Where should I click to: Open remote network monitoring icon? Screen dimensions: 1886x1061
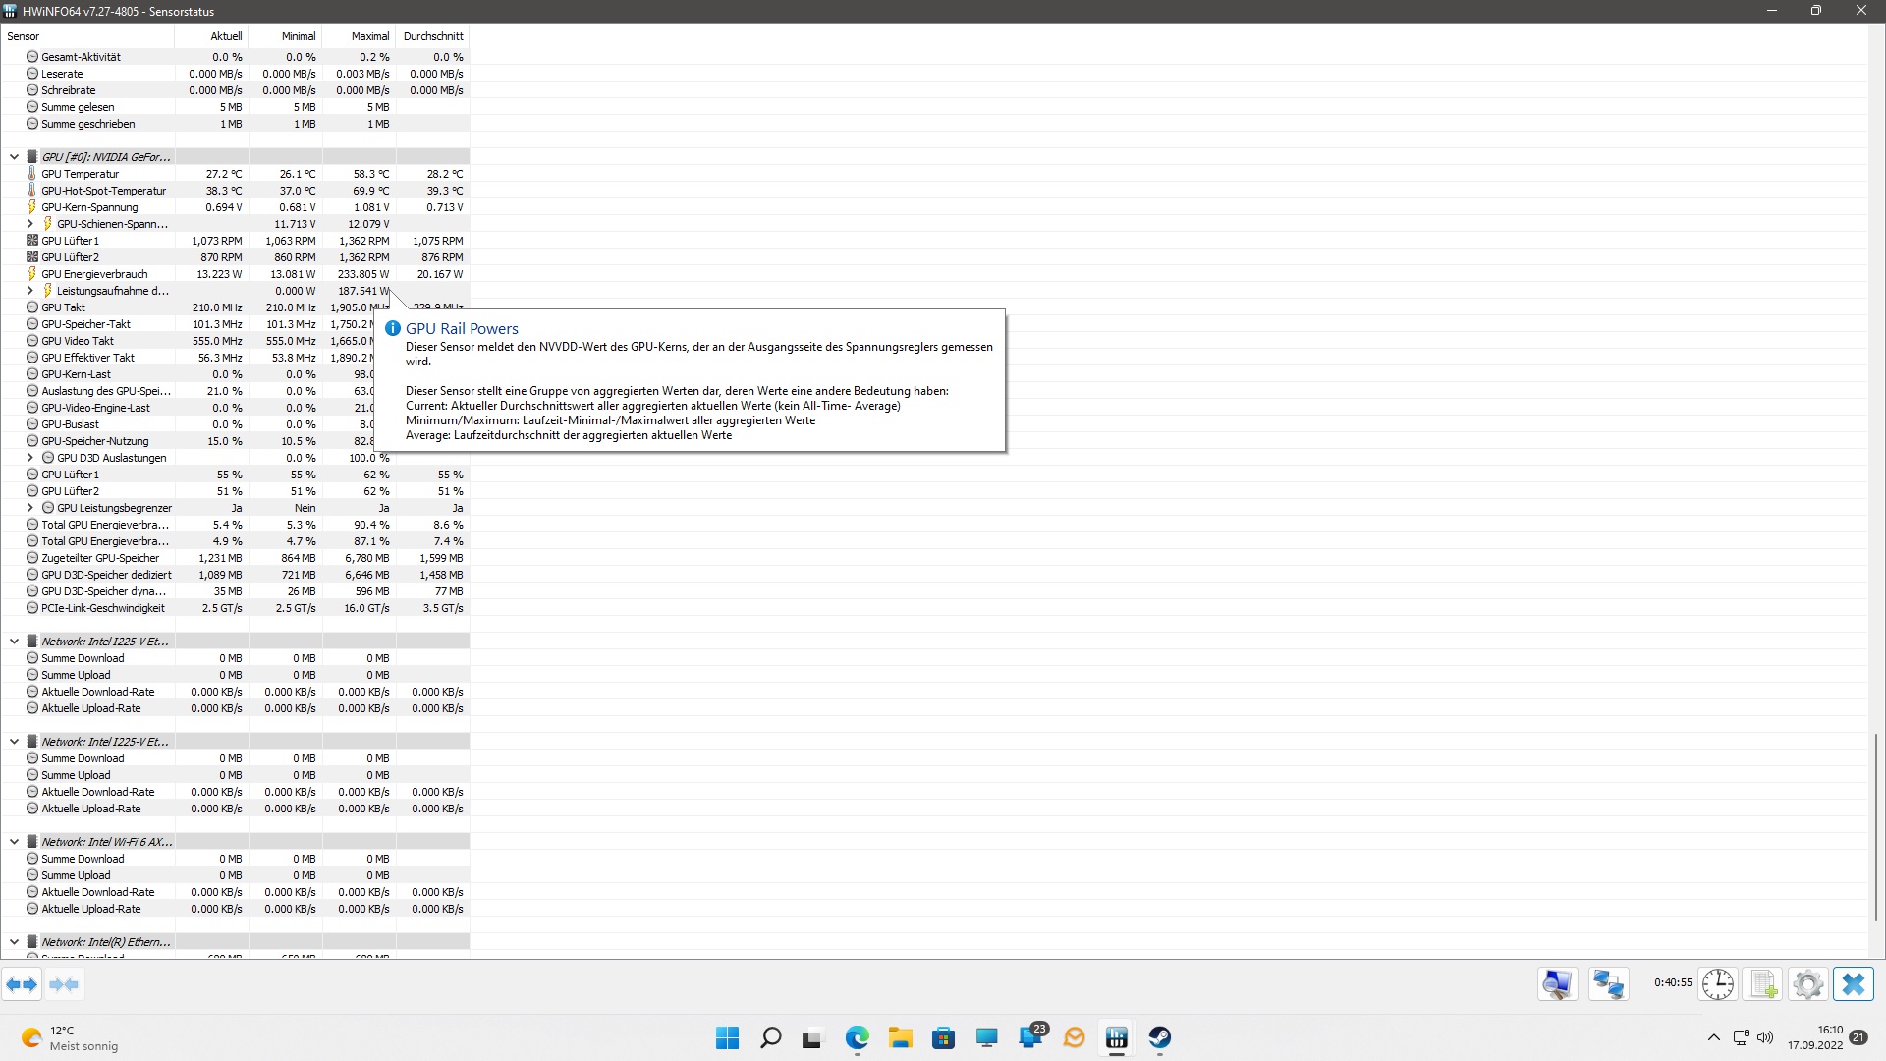click(x=1608, y=984)
